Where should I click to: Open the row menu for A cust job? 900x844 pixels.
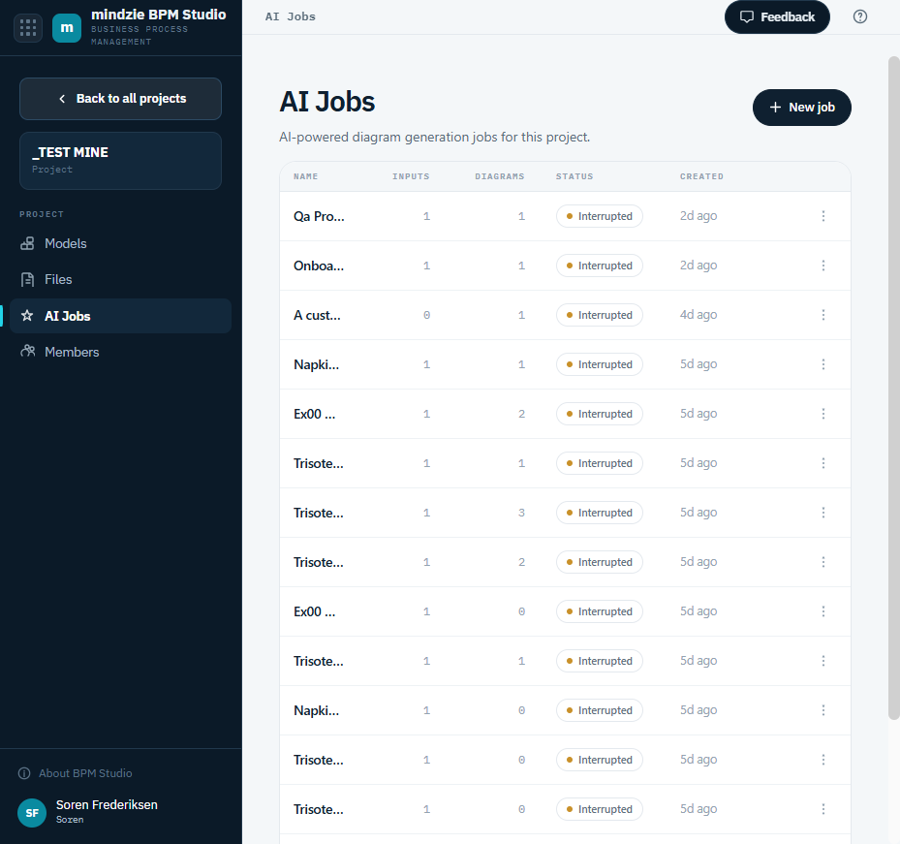pos(823,315)
